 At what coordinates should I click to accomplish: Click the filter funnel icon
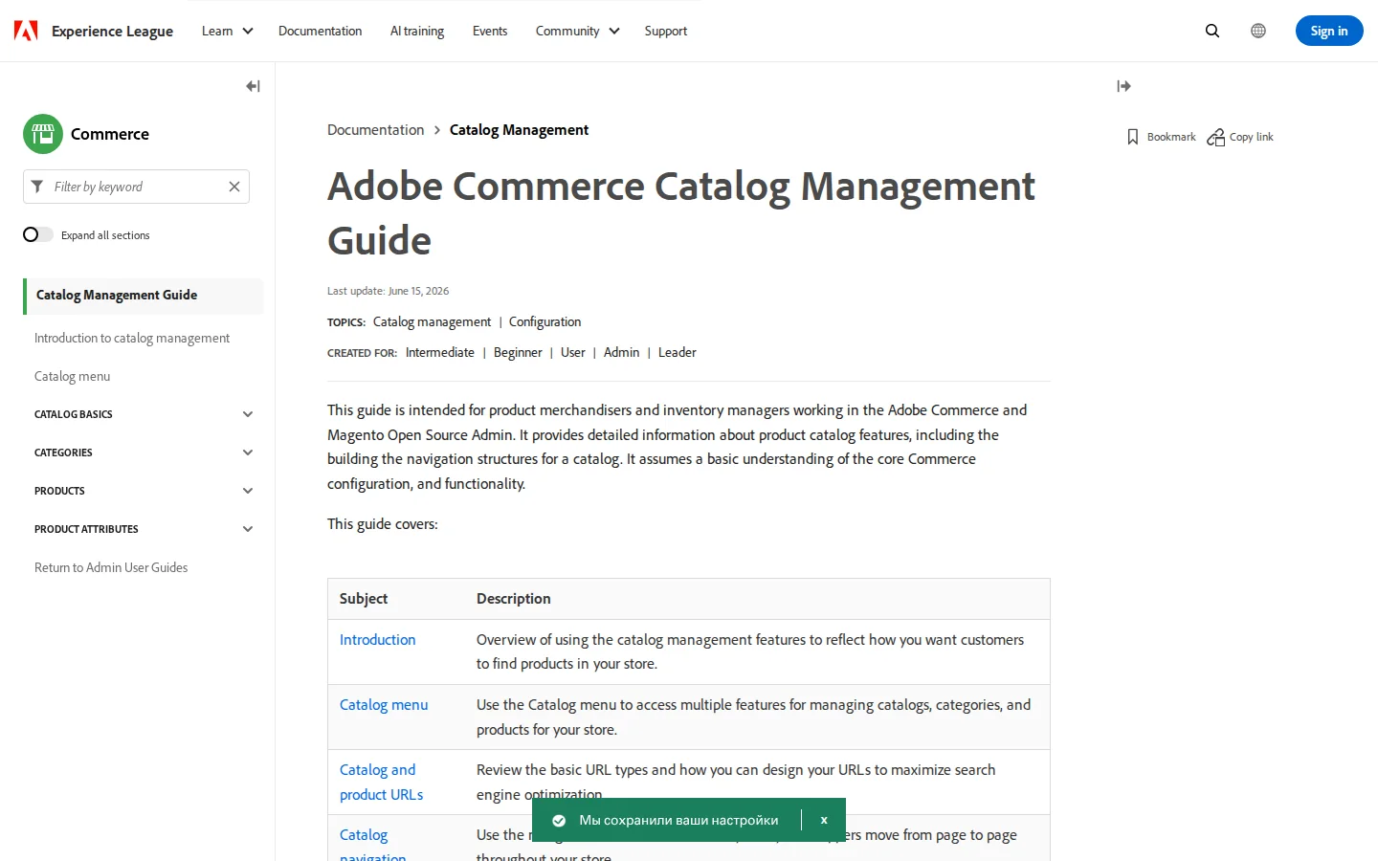(37, 187)
